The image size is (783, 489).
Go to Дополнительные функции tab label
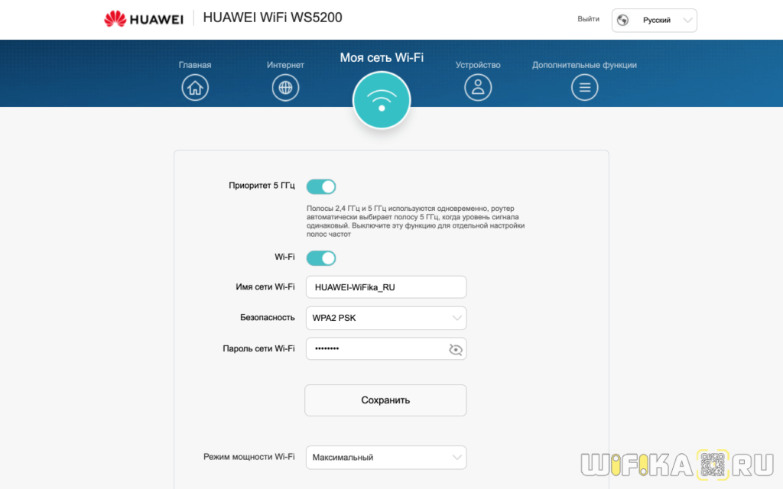(x=584, y=65)
